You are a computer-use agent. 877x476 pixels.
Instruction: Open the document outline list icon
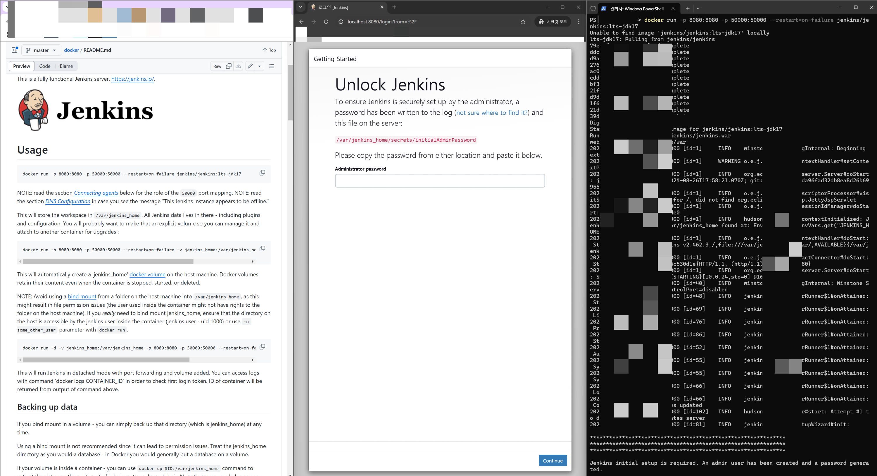coord(271,66)
